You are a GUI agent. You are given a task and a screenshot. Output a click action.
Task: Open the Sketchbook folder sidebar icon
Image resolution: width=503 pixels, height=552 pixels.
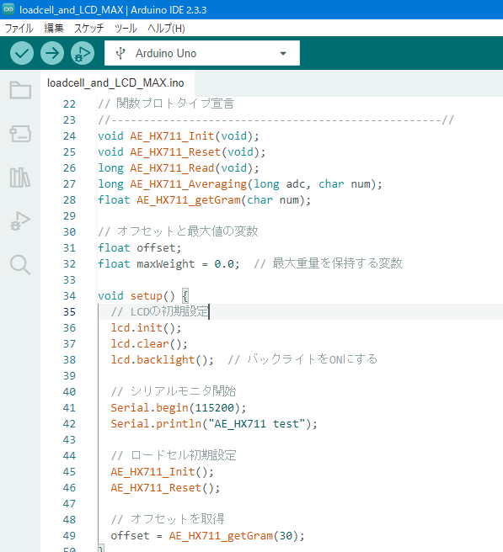pos(20,90)
